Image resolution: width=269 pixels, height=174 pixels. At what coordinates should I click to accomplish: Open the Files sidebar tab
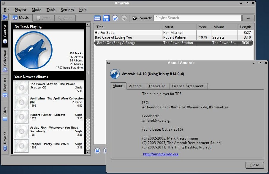(x=5, y=114)
